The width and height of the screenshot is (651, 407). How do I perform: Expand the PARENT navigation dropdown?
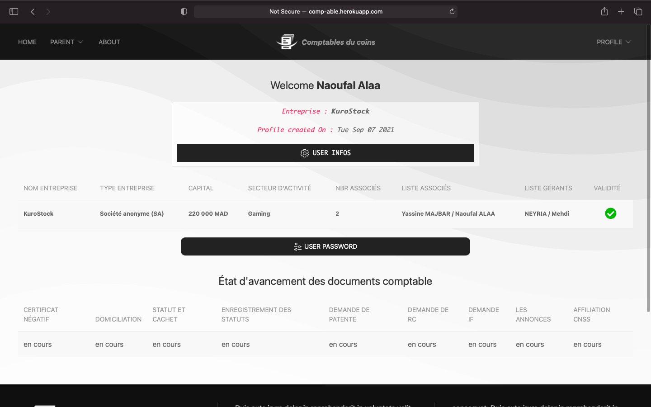[66, 42]
